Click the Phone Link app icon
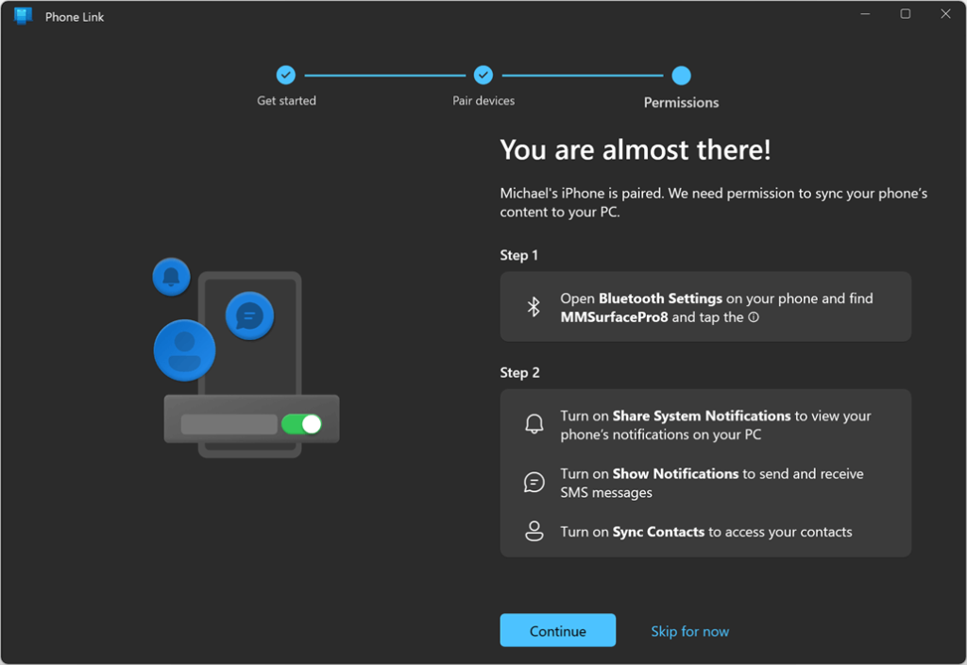 point(24,16)
